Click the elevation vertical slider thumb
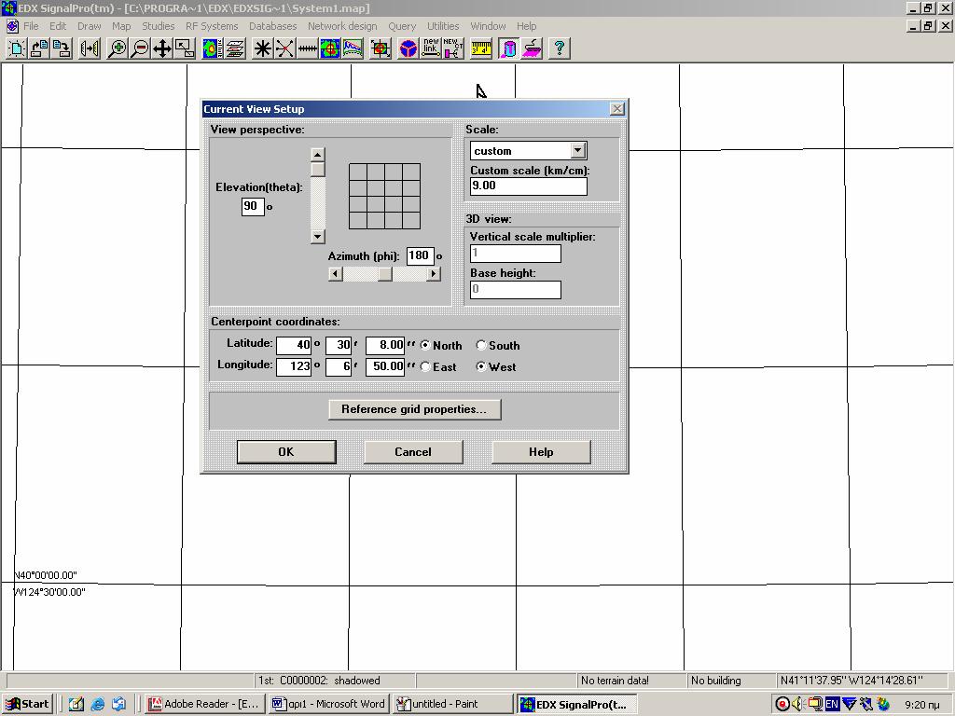 click(317, 170)
